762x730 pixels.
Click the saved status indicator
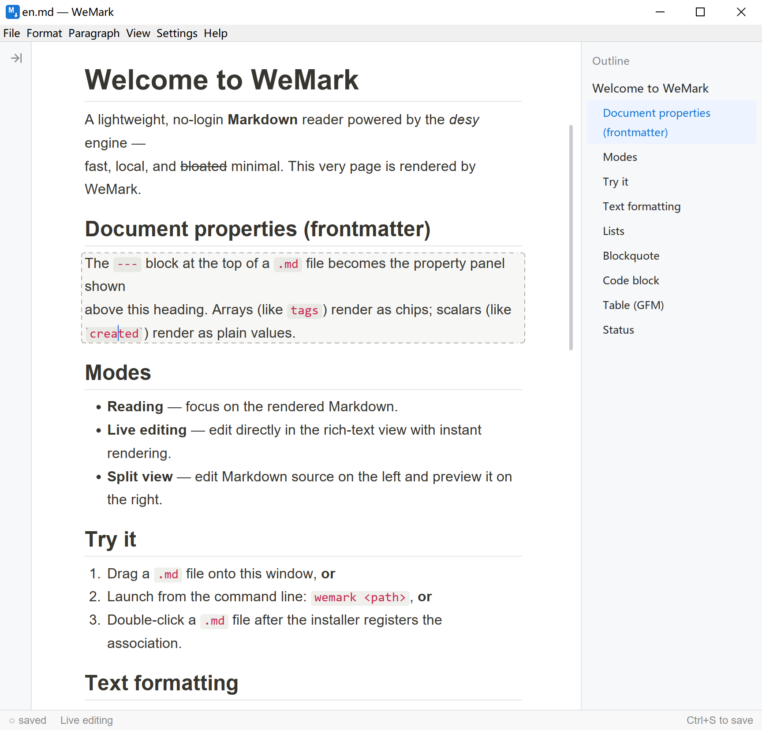(x=28, y=720)
